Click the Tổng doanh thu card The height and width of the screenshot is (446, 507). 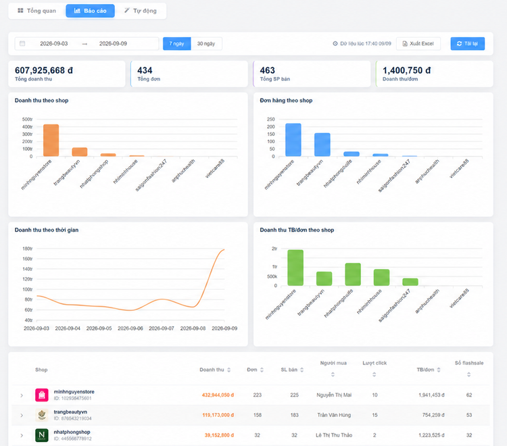tap(67, 74)
